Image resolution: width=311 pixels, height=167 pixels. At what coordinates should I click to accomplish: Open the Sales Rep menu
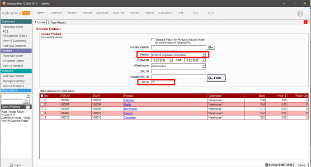pyautogui.click(x=118, y=13)
